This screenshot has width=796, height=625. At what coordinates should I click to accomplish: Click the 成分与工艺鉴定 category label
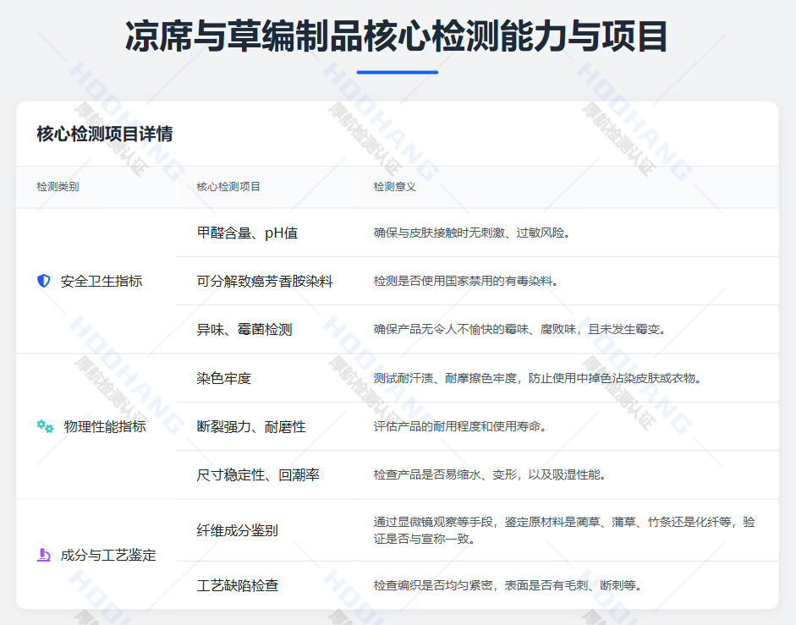click(108, 555)
